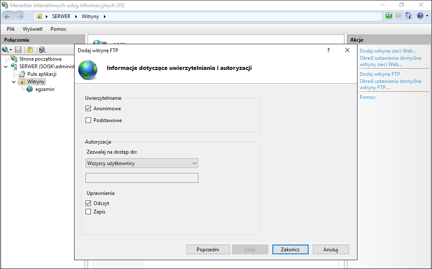Click the Zakończ button
The height and width of the screenshot is (269, 432).
[x=291, y=250]
